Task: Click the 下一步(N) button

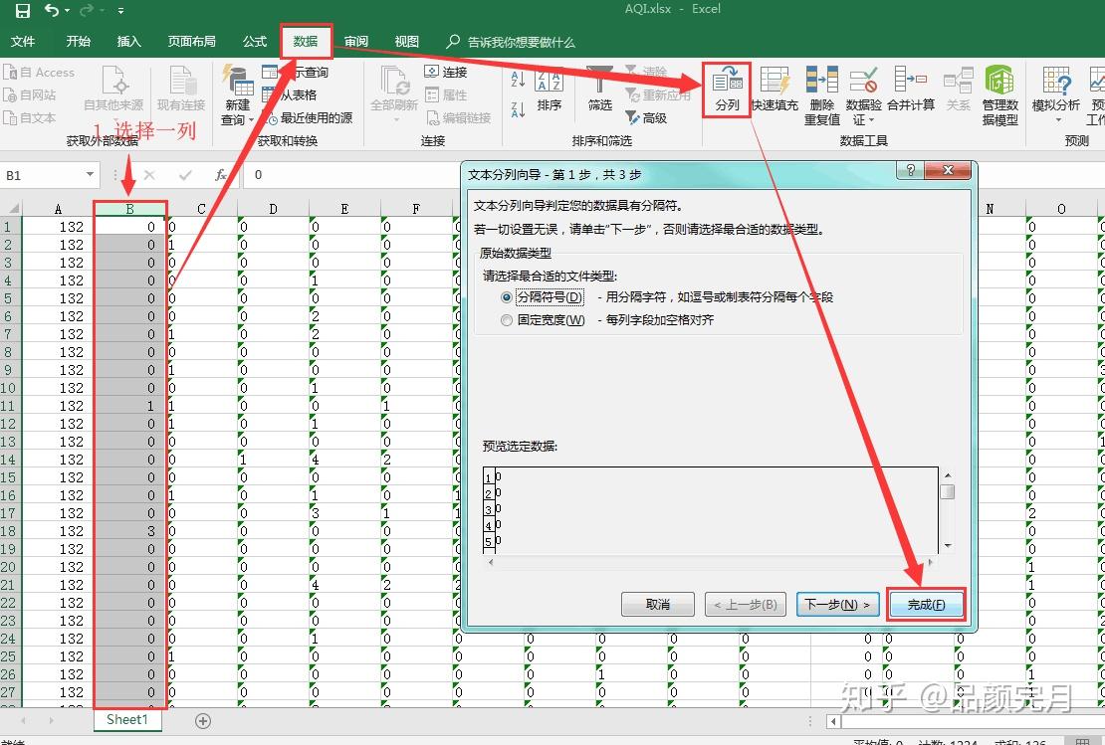Action: [838, 604]
